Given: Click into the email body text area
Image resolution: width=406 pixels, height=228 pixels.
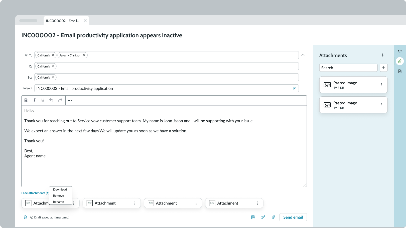Looking at the screenshot, I should (164, 146).
